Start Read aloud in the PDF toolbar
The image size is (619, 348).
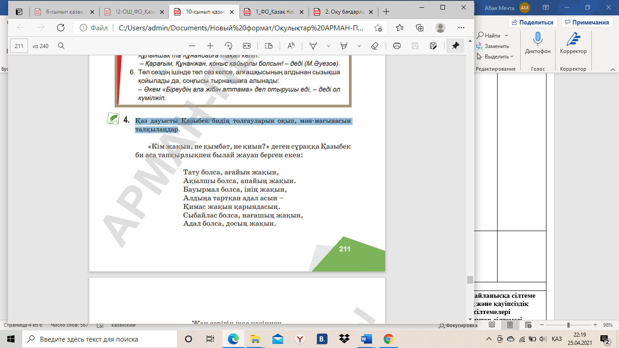291,46
